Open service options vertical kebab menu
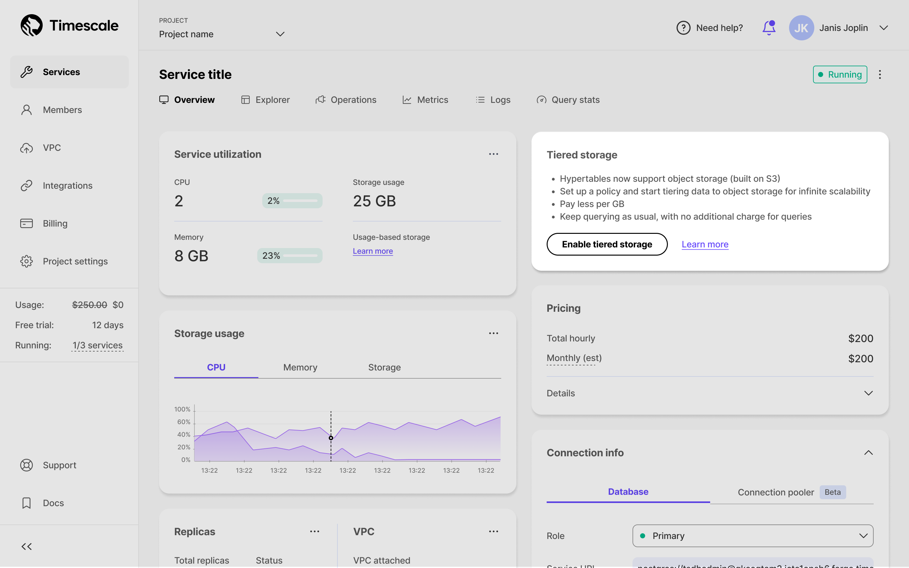 [880, 74]
